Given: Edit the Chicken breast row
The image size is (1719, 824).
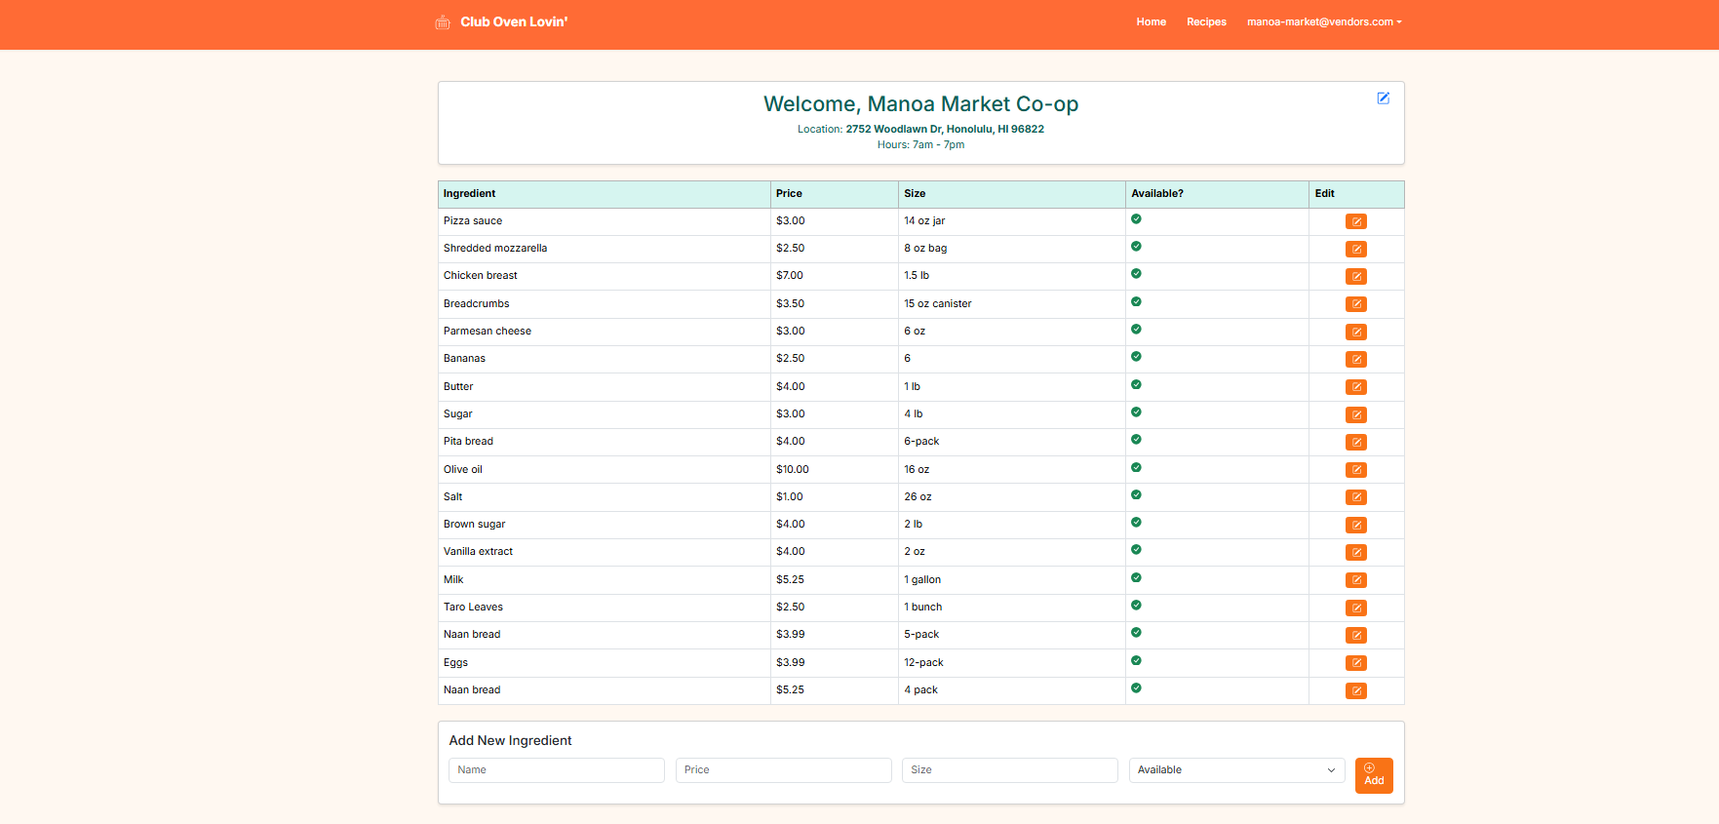Looking at the screenshot, I should coord(1355,277).
